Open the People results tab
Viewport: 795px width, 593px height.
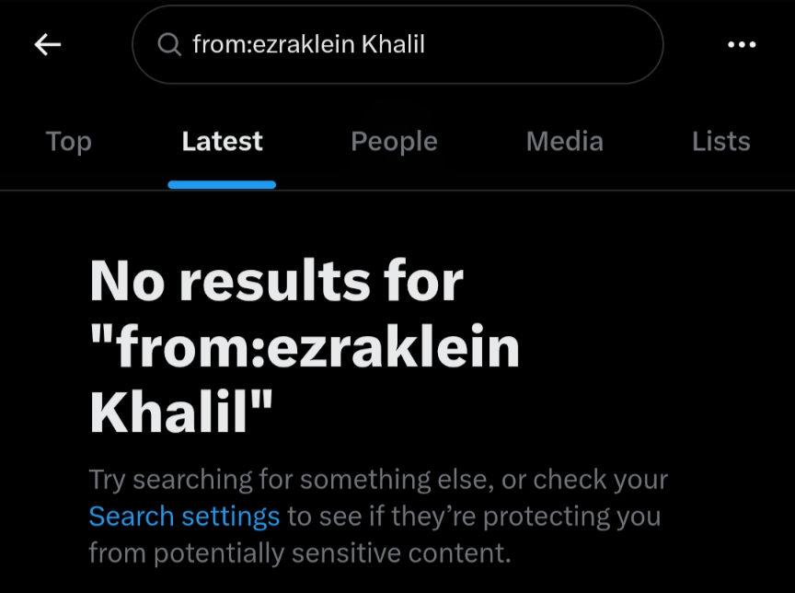click(x=394, y=141)
